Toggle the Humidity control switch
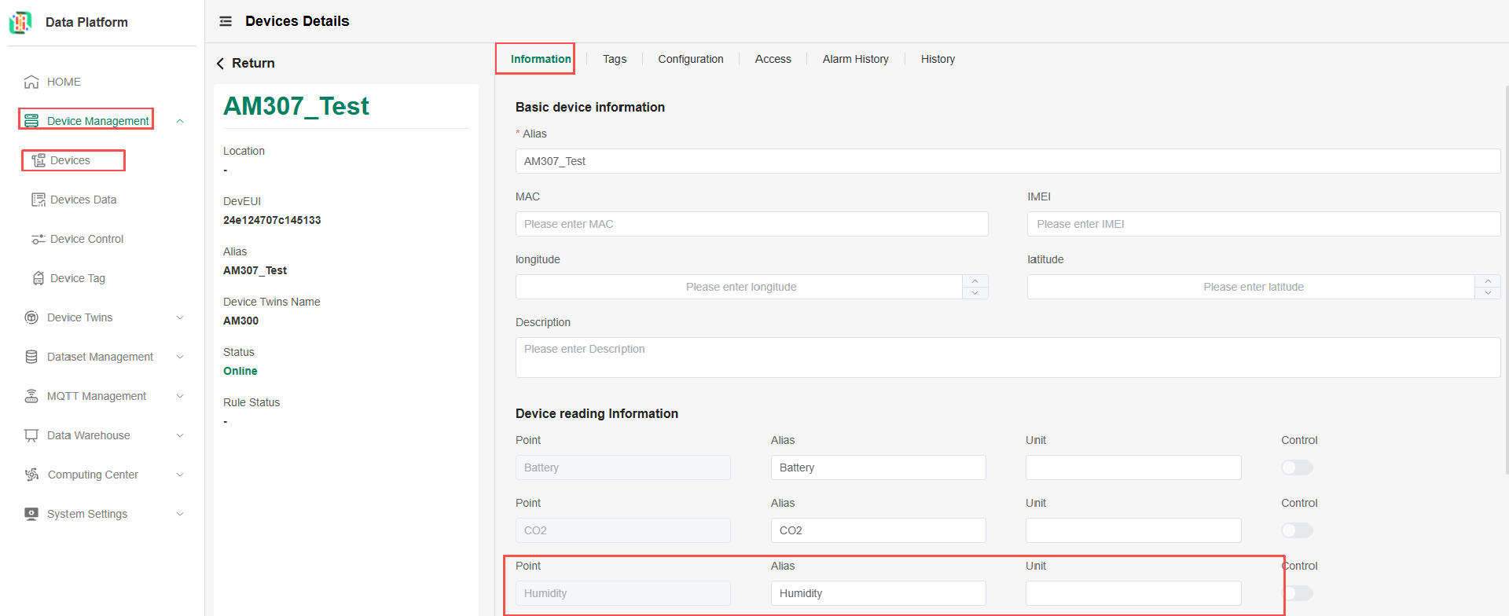The height and width of the screenshot is (616, 1509). (x=1298, y=593)
